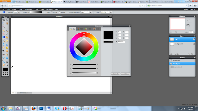Screen dimensions: 198x111
Task: Select the Pinch tool
Action: tap(7, 58)
